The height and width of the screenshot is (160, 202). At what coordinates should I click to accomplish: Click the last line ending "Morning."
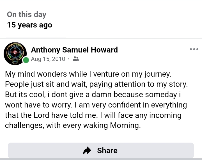(73, 125)
